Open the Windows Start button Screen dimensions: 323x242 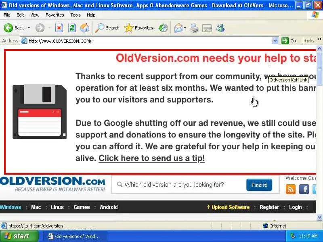19,236
